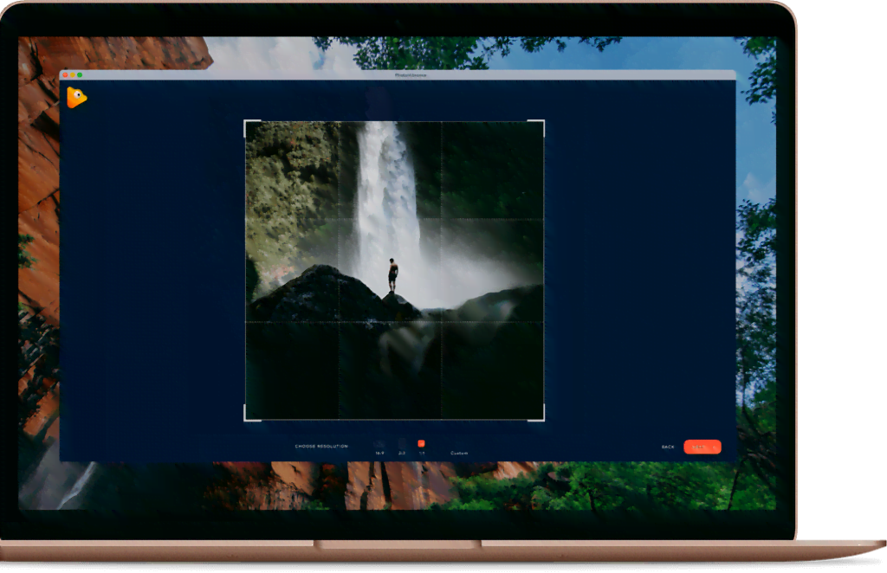This screenshot has width=887, height=573.
Task: Click the orange bird app logo
Action: click(x=76, y=97)
